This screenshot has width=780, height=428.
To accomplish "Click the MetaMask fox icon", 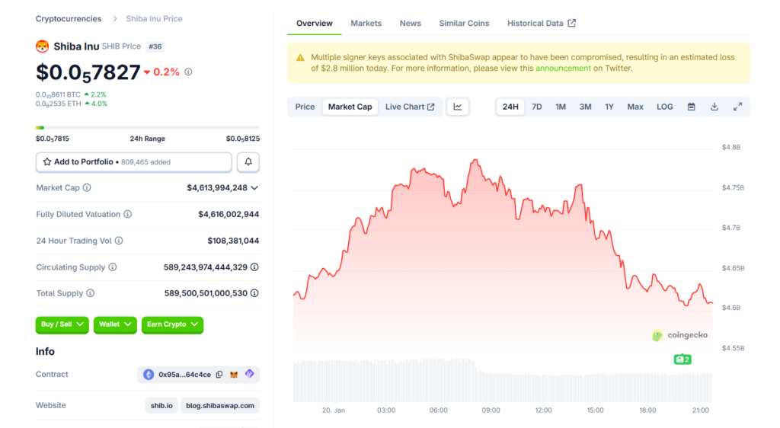I will [235, 375].
